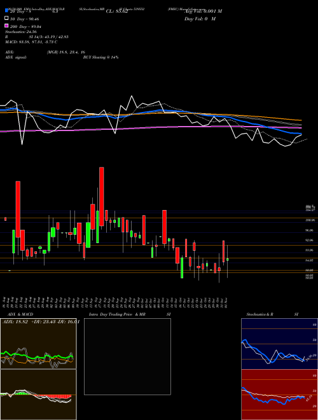Open the empty Intra Day Trading Price panel
318x420 pixels.
[x=127, y=356]
